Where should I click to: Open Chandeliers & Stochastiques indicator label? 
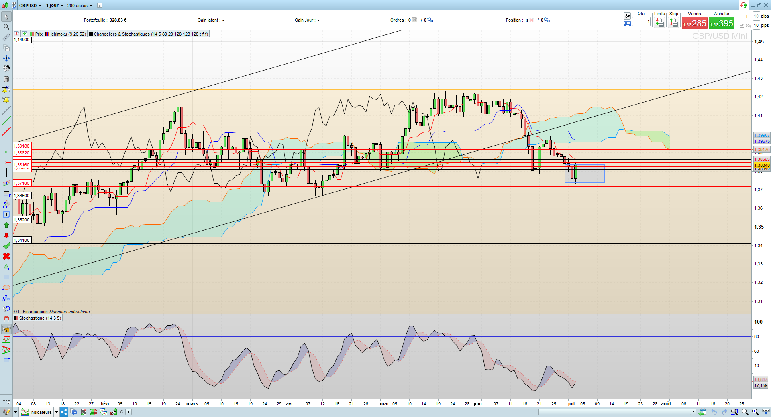point(149,34)
